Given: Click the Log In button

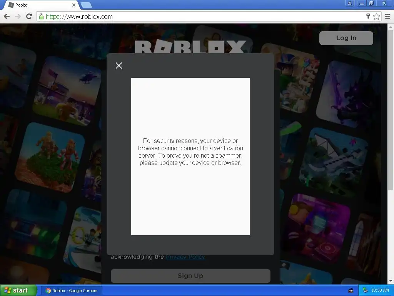Looking at the screenshot, I should click(x=346, y=38).
